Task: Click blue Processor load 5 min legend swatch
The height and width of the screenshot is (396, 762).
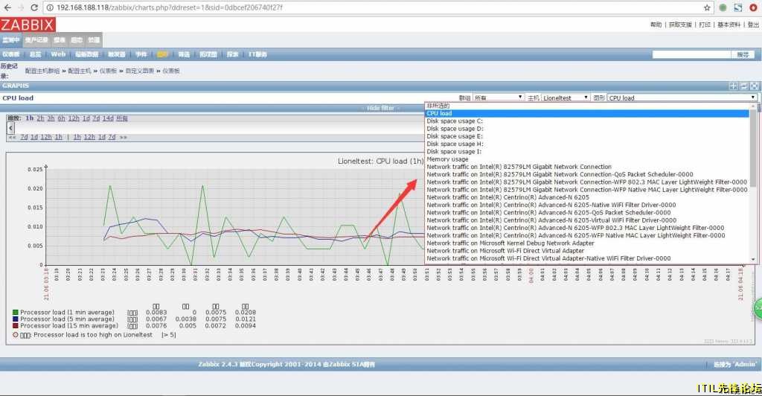Action: pos(16,319)
